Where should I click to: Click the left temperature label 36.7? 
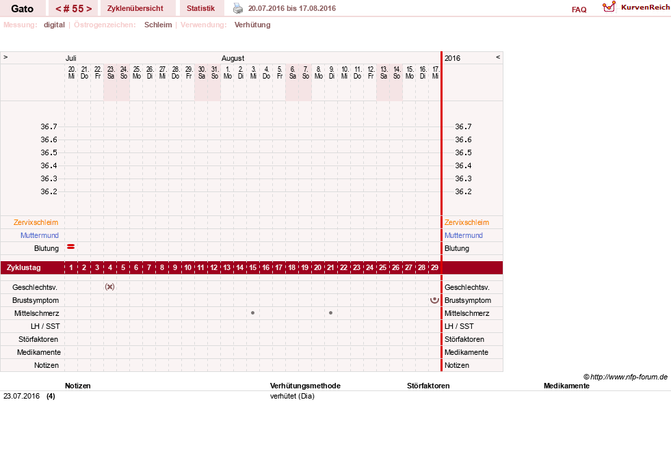[x=49, y=126]
